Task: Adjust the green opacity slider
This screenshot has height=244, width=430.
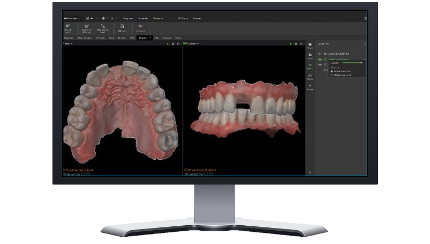Action: 353,63
